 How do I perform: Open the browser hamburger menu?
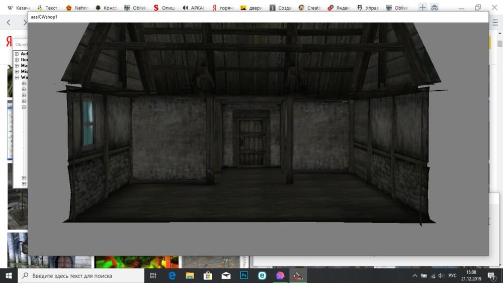[x=495, y=23]
